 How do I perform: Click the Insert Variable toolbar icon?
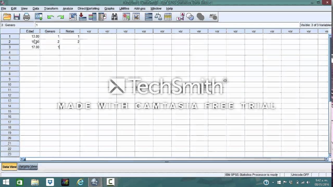click(136, 17)
